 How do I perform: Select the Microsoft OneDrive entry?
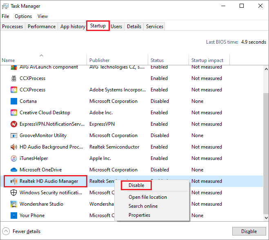coord(41,170)
